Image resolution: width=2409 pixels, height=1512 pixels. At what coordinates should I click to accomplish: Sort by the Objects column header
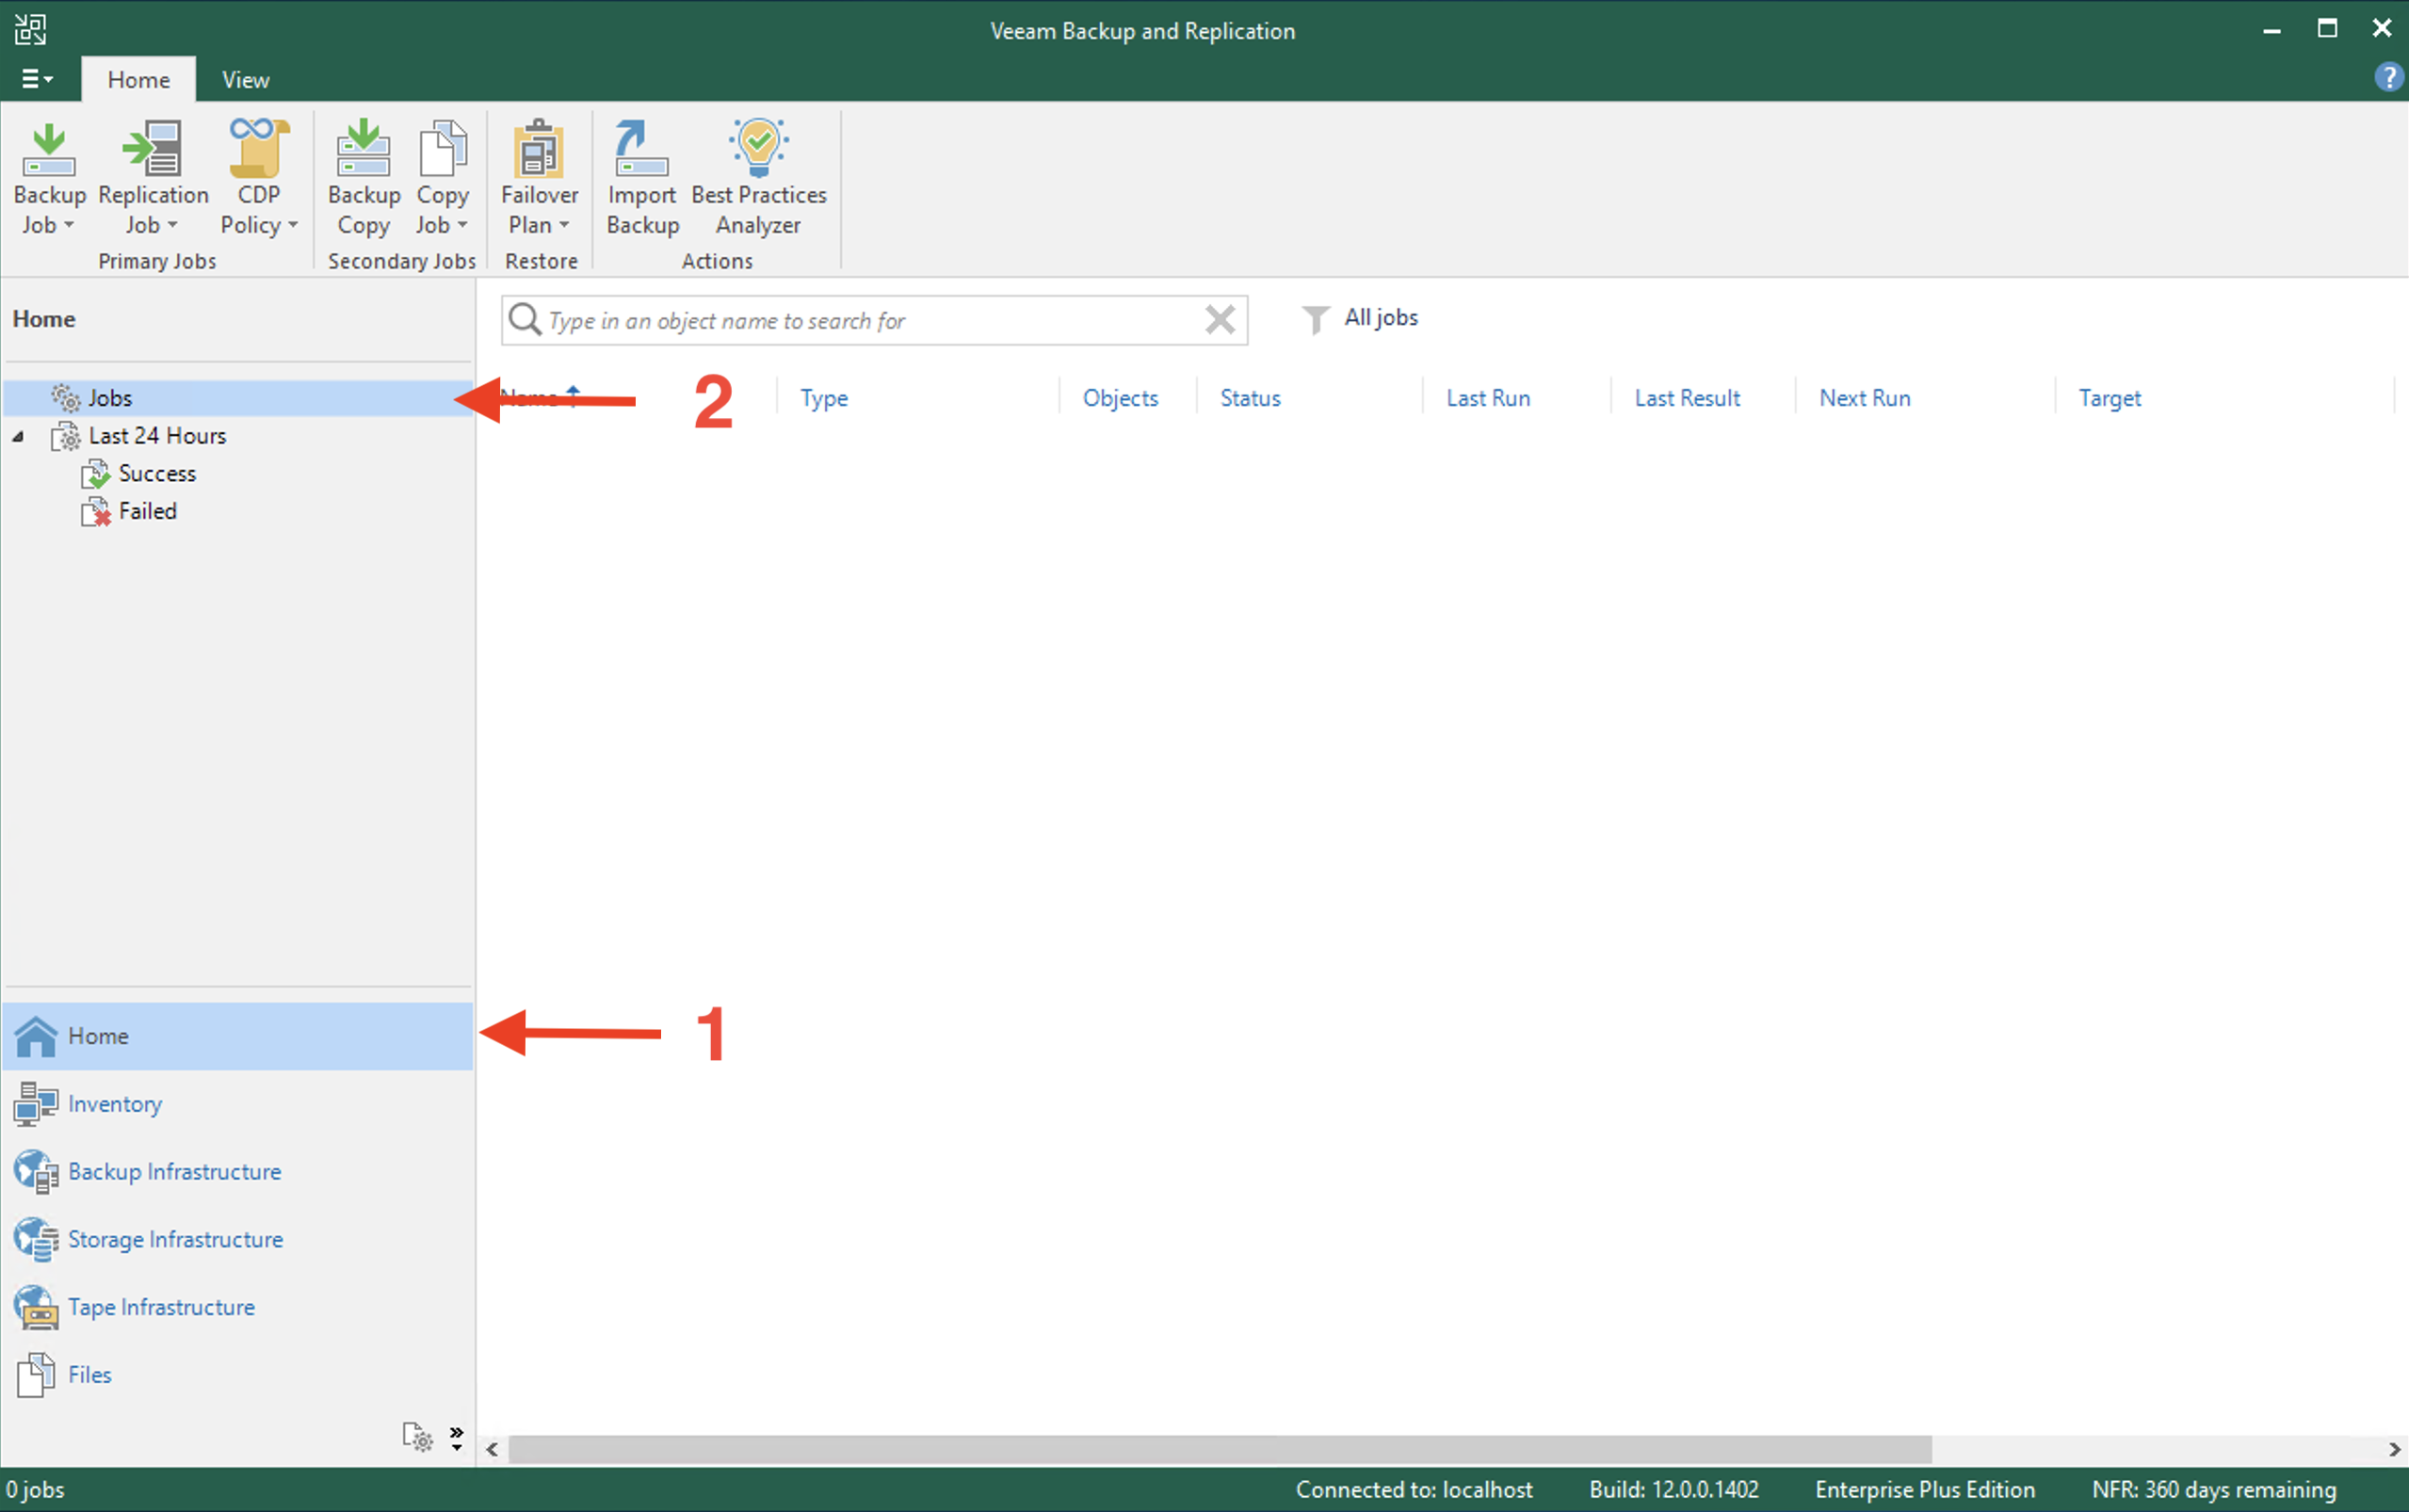click(1120, 398)
